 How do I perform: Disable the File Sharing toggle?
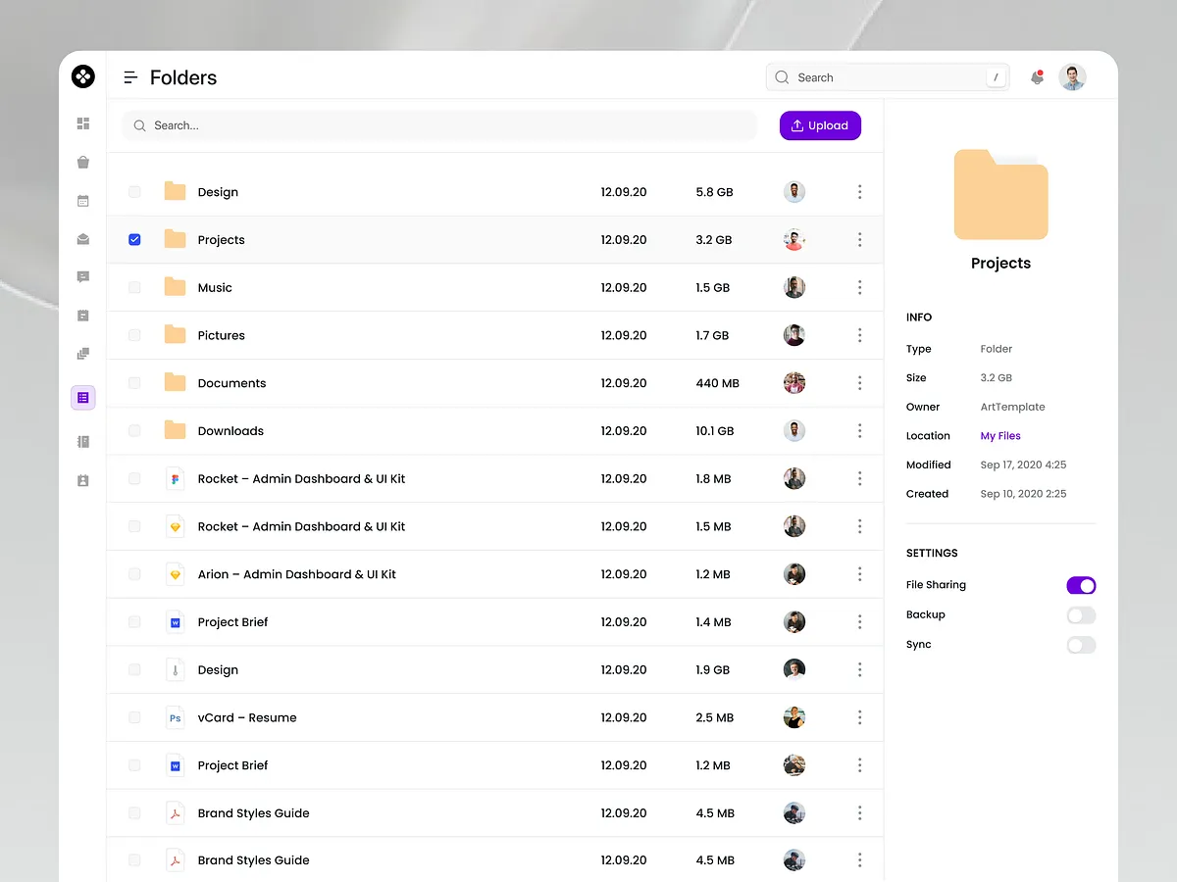[x=1081, y=585]
